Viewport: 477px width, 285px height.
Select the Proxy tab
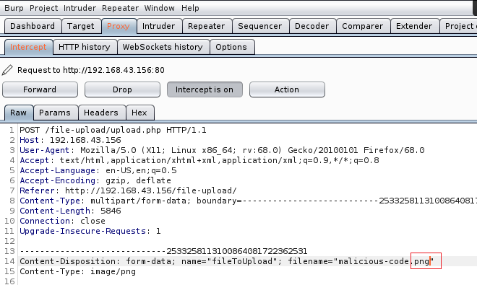(x=119, y=26)
